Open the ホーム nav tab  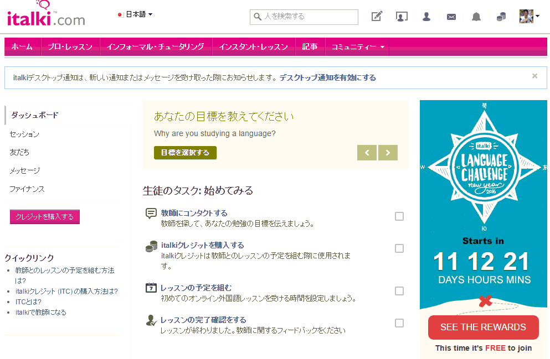[x=23, y=46]
